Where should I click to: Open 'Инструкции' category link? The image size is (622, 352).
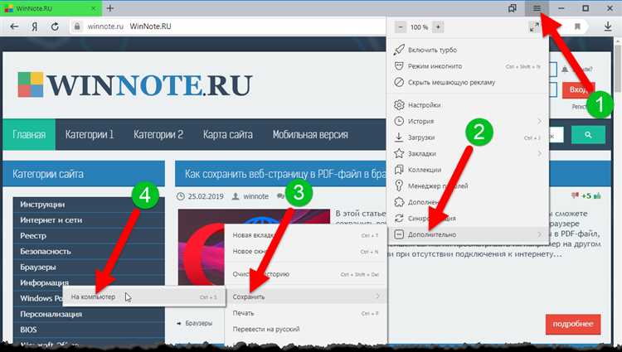click(42, 205)
